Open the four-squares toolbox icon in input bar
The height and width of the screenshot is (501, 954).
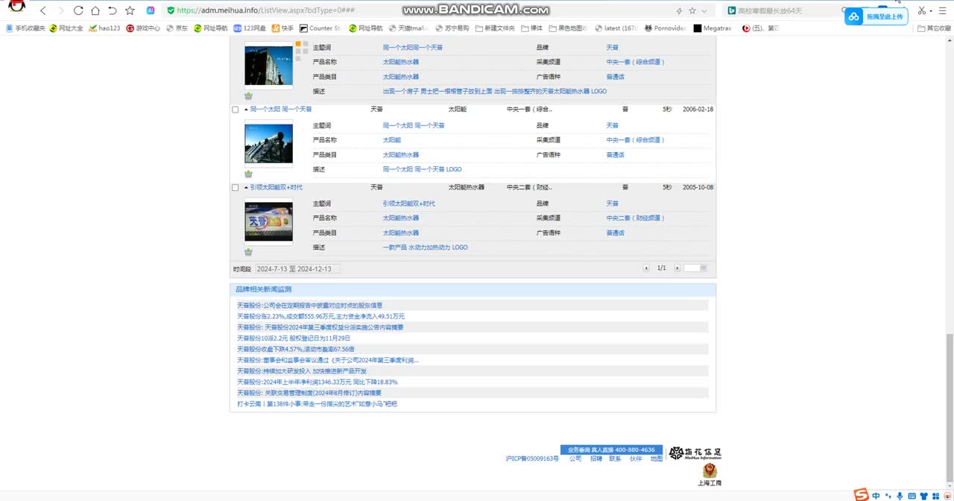coord(935,495)
